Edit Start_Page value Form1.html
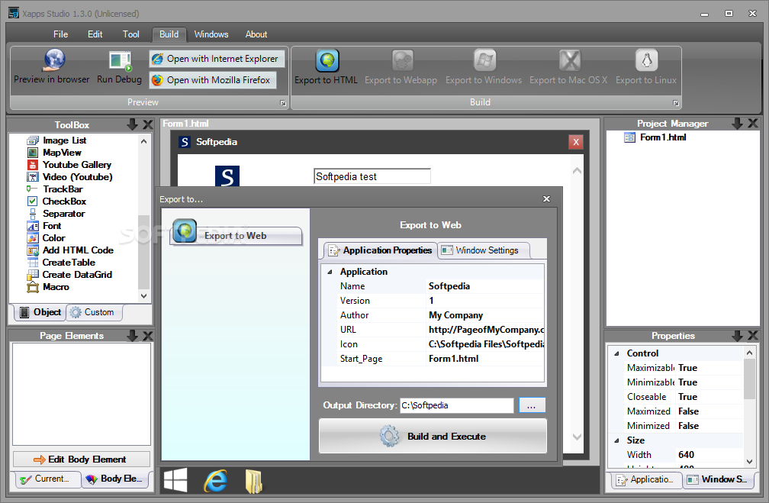This screenshot has width=769, height=503. [x=485, y=359]
